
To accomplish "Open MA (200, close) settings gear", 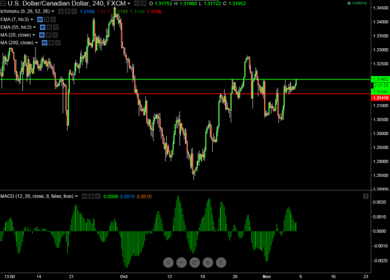I will 51,43.
